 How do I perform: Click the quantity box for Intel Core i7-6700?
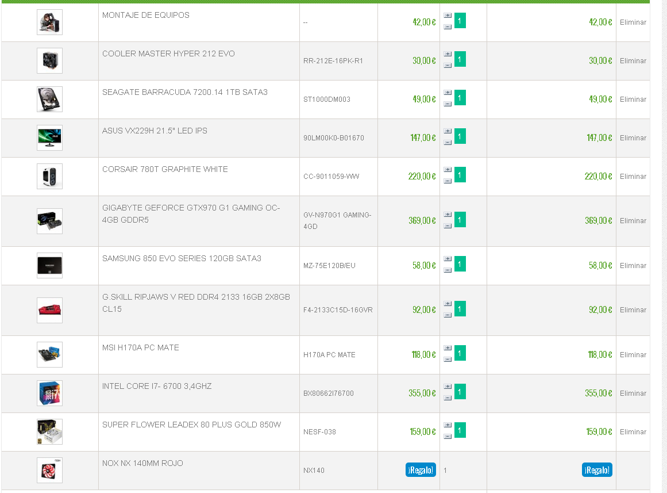(460, 392)
